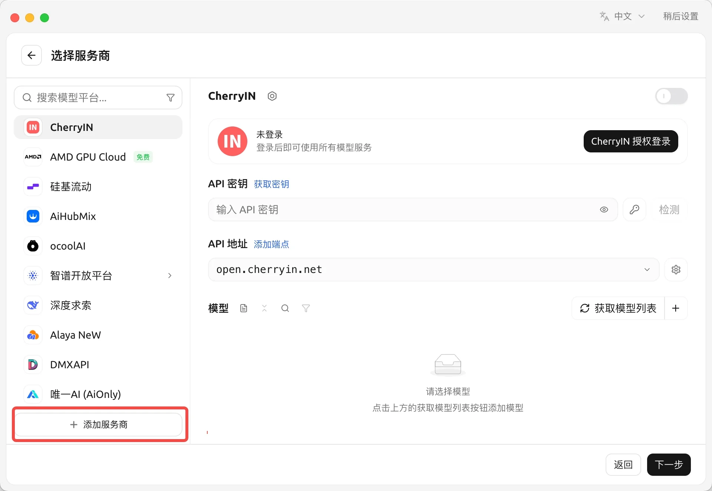The width and height of the screenshot is (712, 491).
Task: Click the 添加端点 link
Action: pyautogui.click(x=271, y=244)
